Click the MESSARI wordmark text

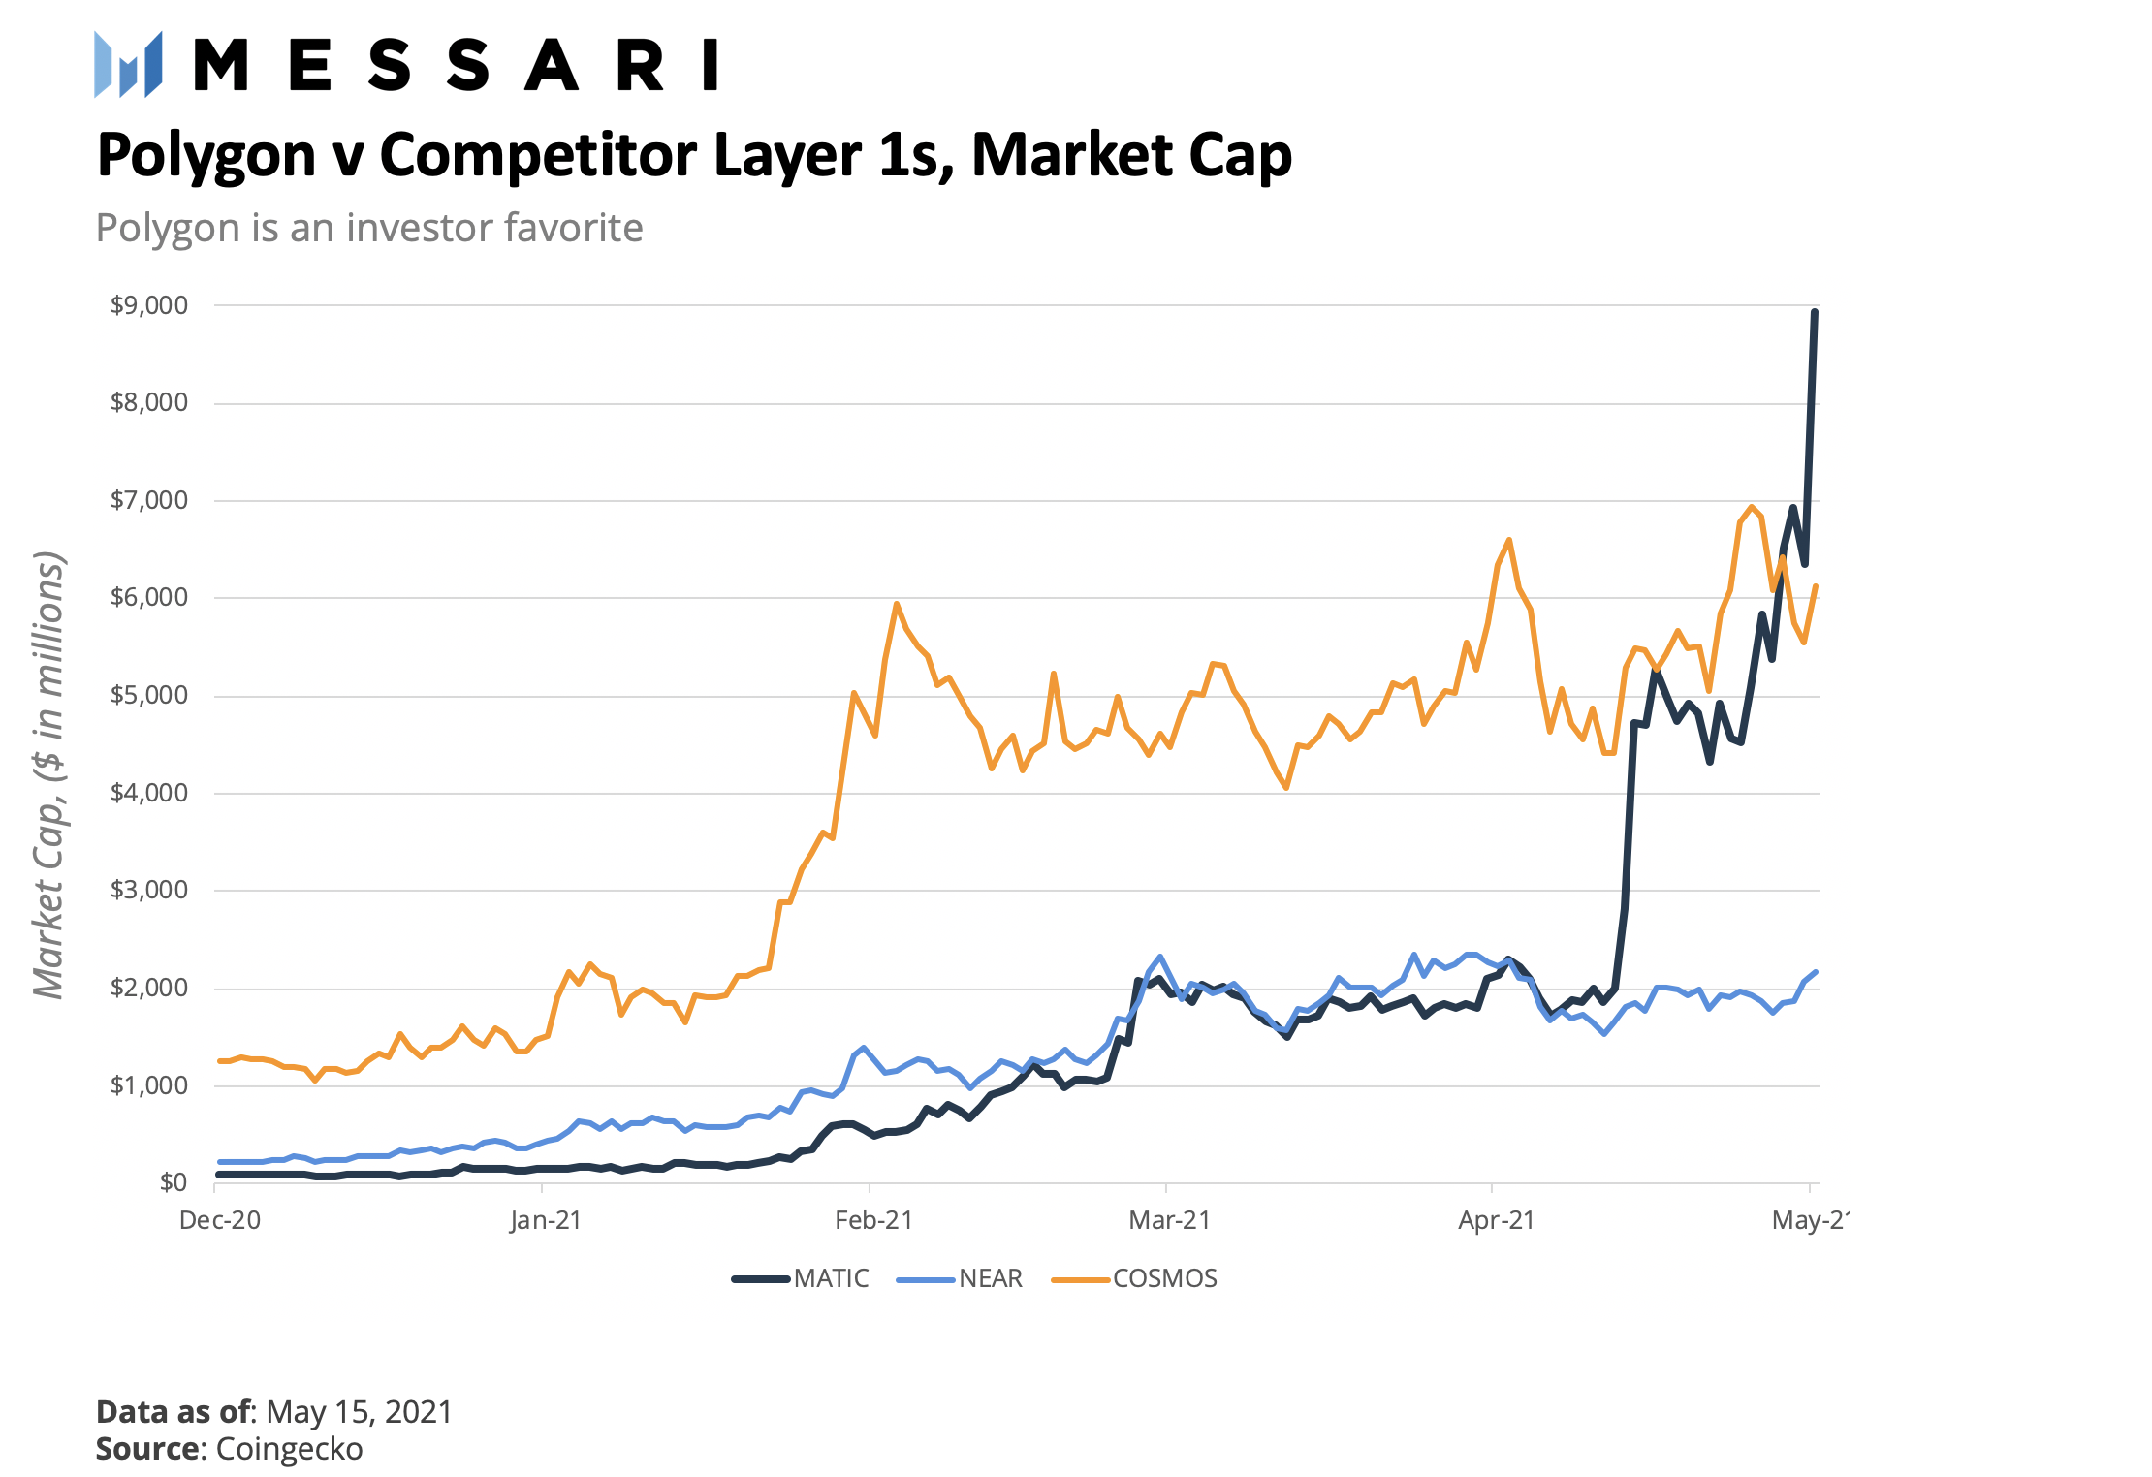click(457, 65)
